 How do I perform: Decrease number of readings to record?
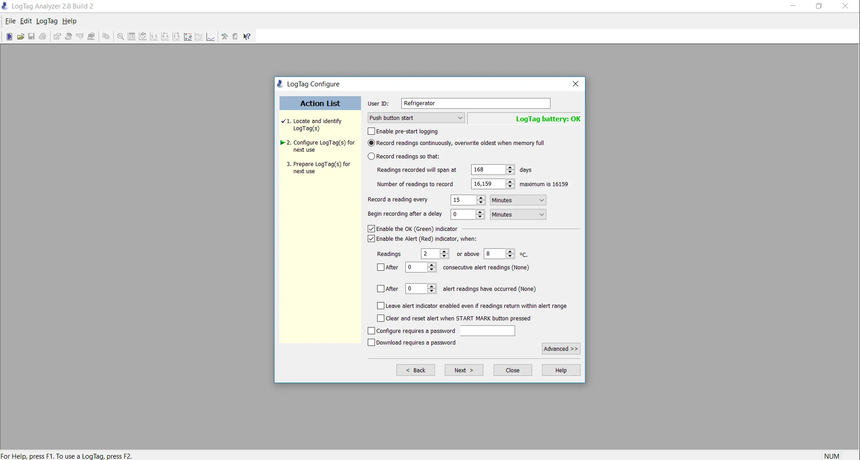510,187
